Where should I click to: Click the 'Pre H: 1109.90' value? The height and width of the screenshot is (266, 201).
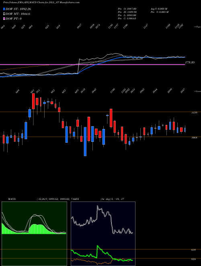pyautogui.click(x=127, y=12)
